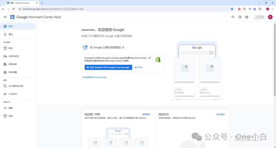Open a new browser tab with plus
The height and width of the screenshot is (148, 276).
[x=42, y=3]
